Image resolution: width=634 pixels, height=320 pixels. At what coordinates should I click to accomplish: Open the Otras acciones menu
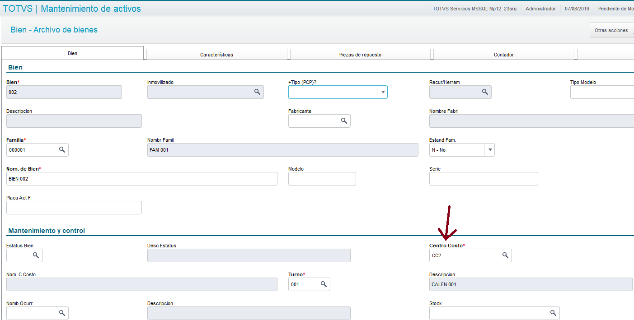[x=611, y=30]
